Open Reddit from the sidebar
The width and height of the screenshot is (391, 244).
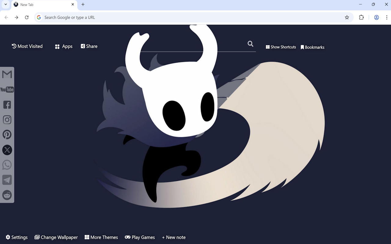pyautogui.click(x=7, y=195)
